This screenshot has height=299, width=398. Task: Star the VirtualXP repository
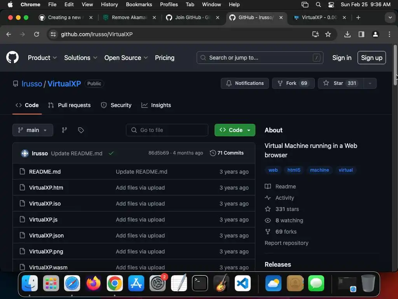340,83
